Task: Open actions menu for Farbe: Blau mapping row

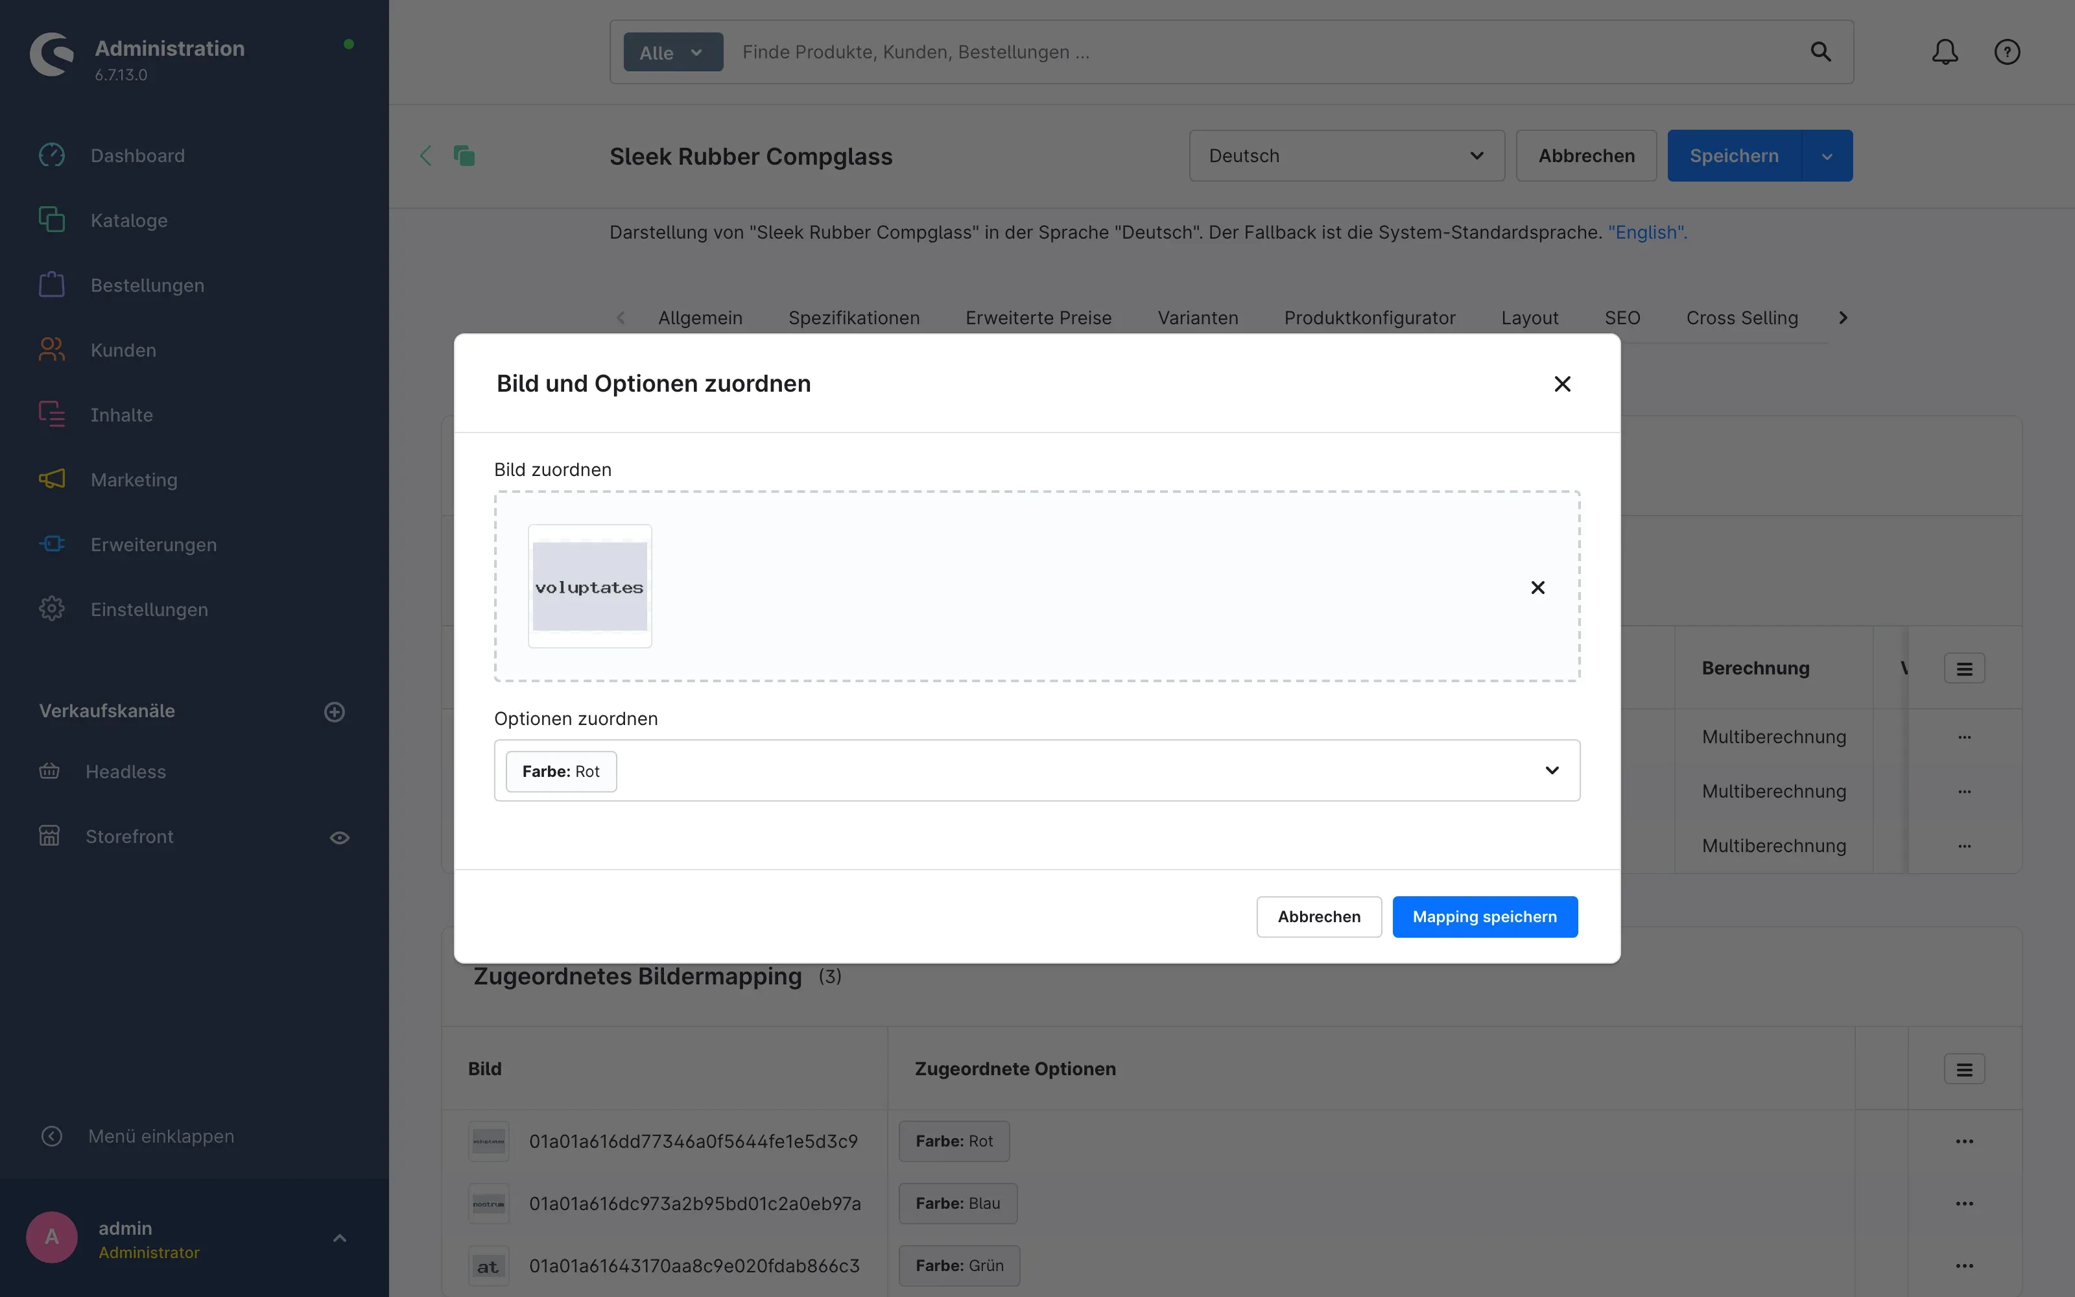Action: tap(1963, 1204)
